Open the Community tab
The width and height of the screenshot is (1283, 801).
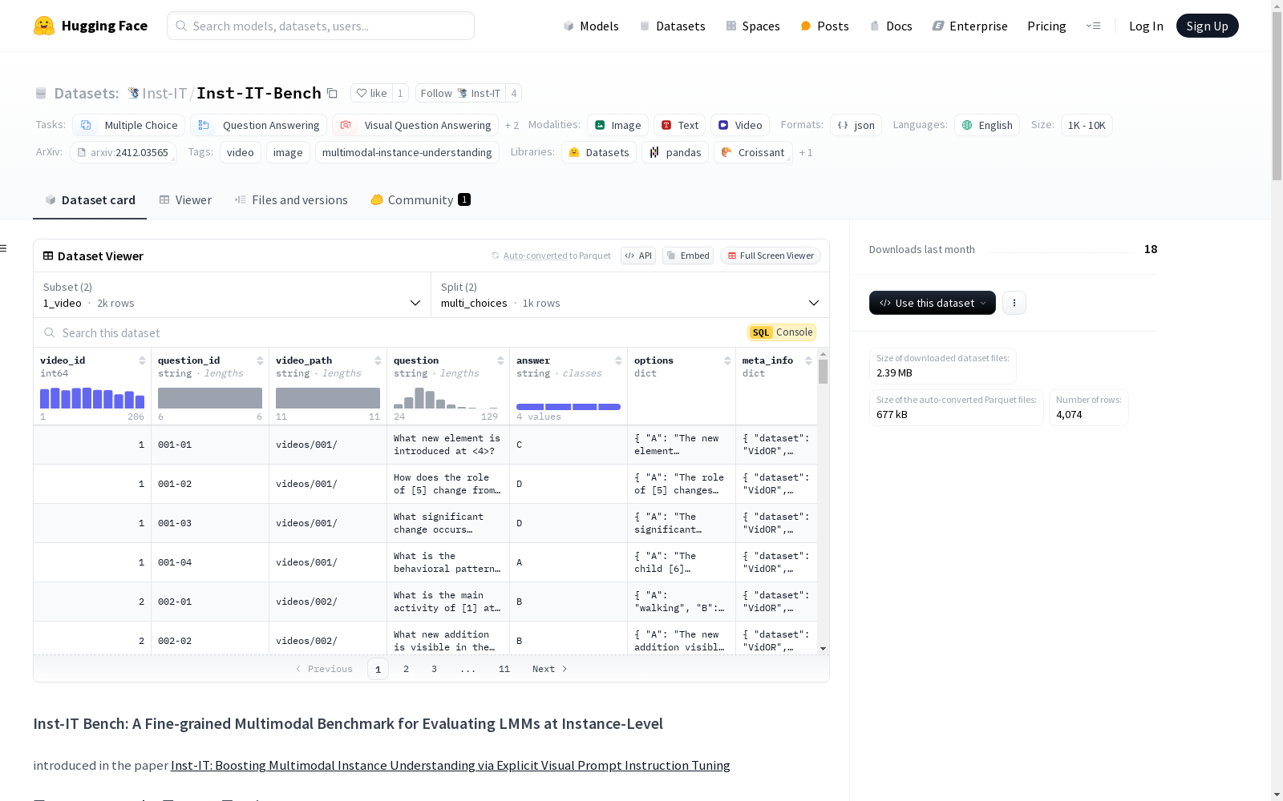point(420,200)
